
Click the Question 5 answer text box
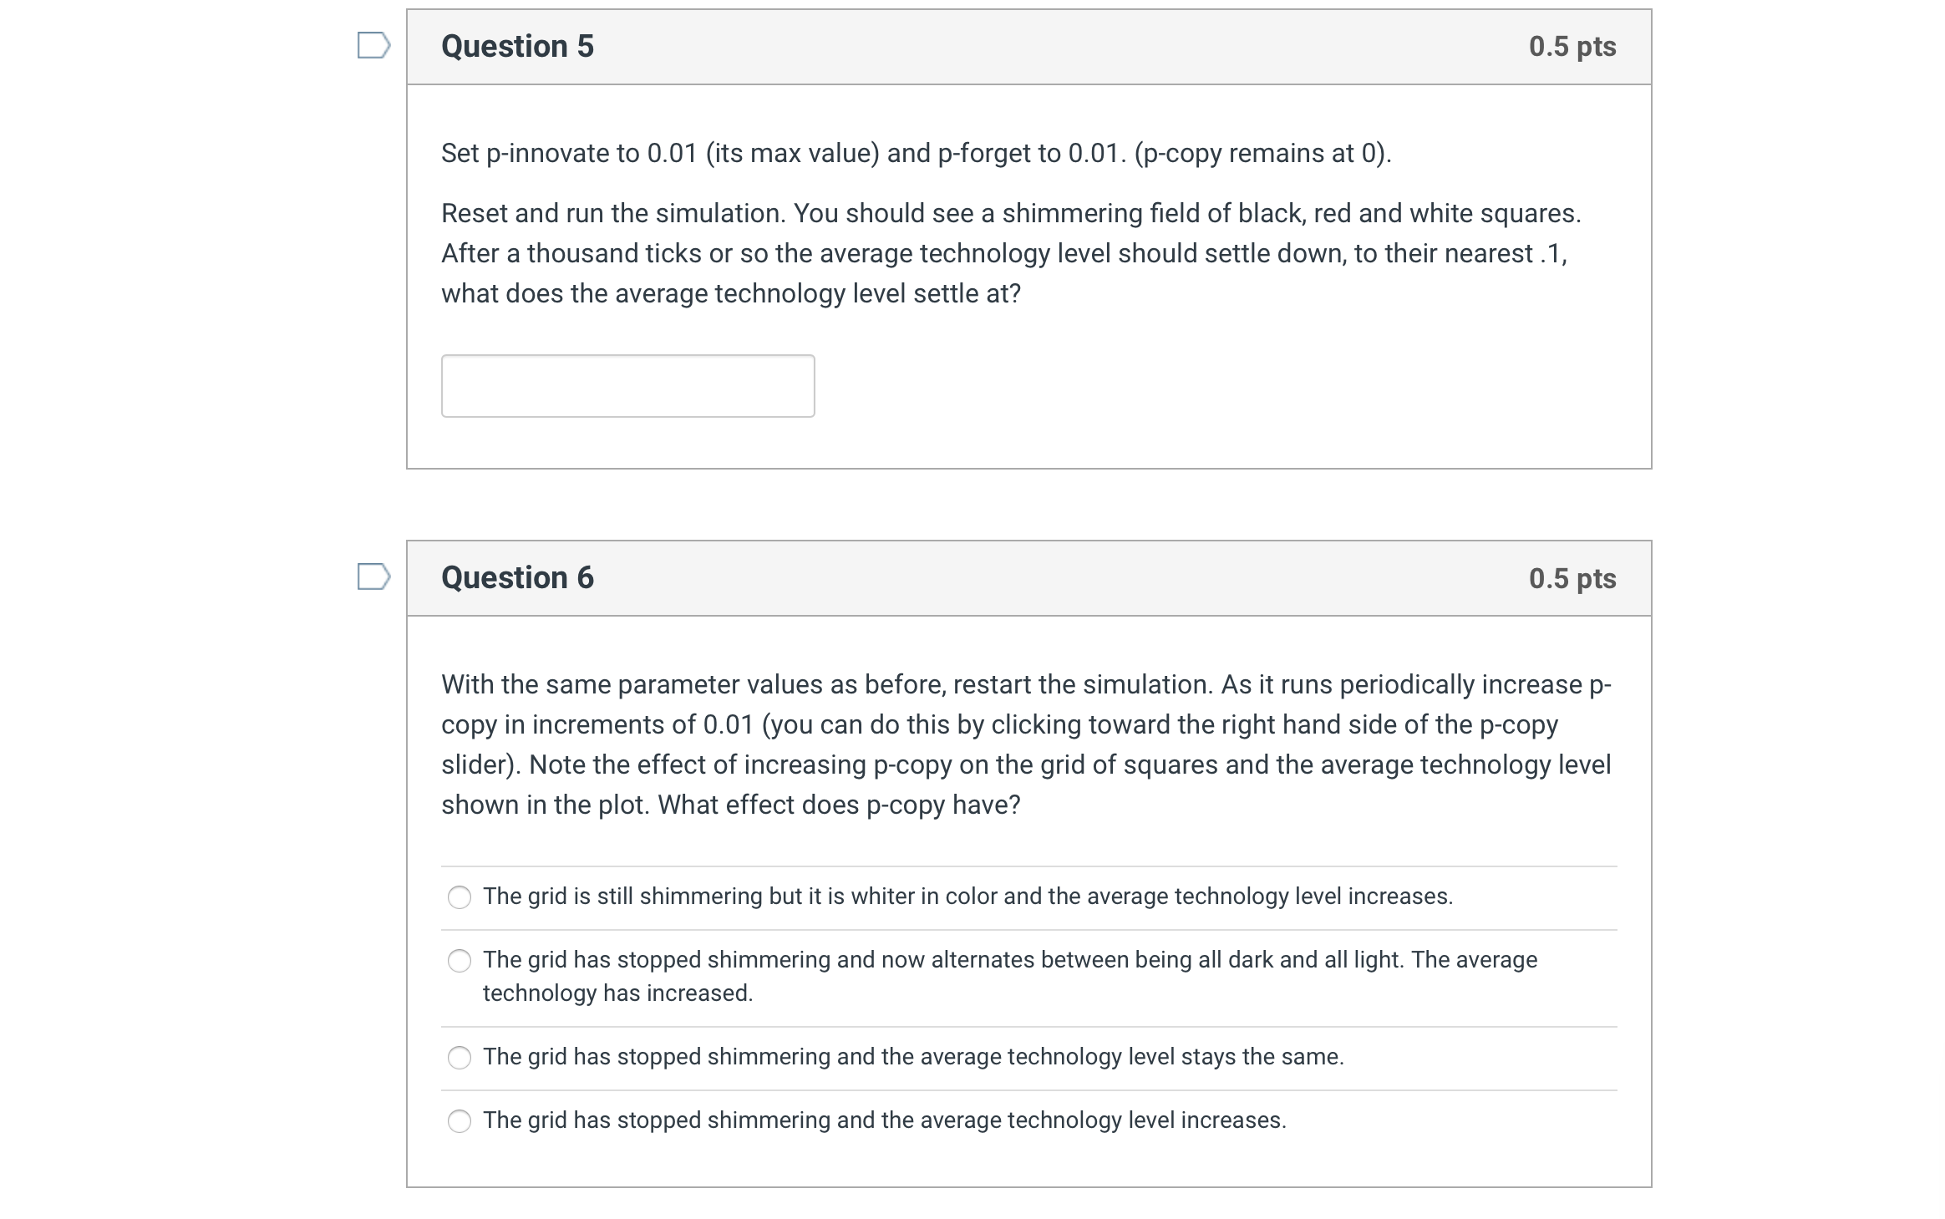point(627,386)
